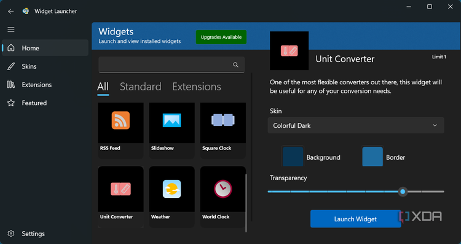Go to the Home page
This screenshot has width=461, height=244.
pyautogui.click(x=45, y=48)
